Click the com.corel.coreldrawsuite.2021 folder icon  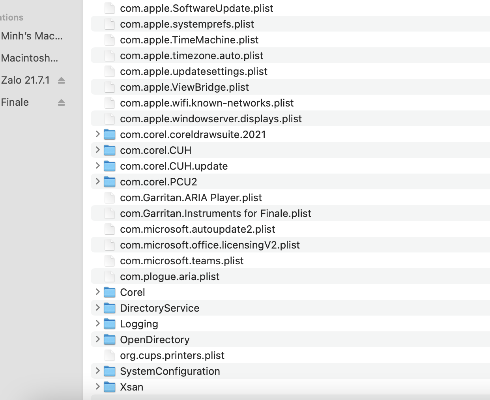110,135
